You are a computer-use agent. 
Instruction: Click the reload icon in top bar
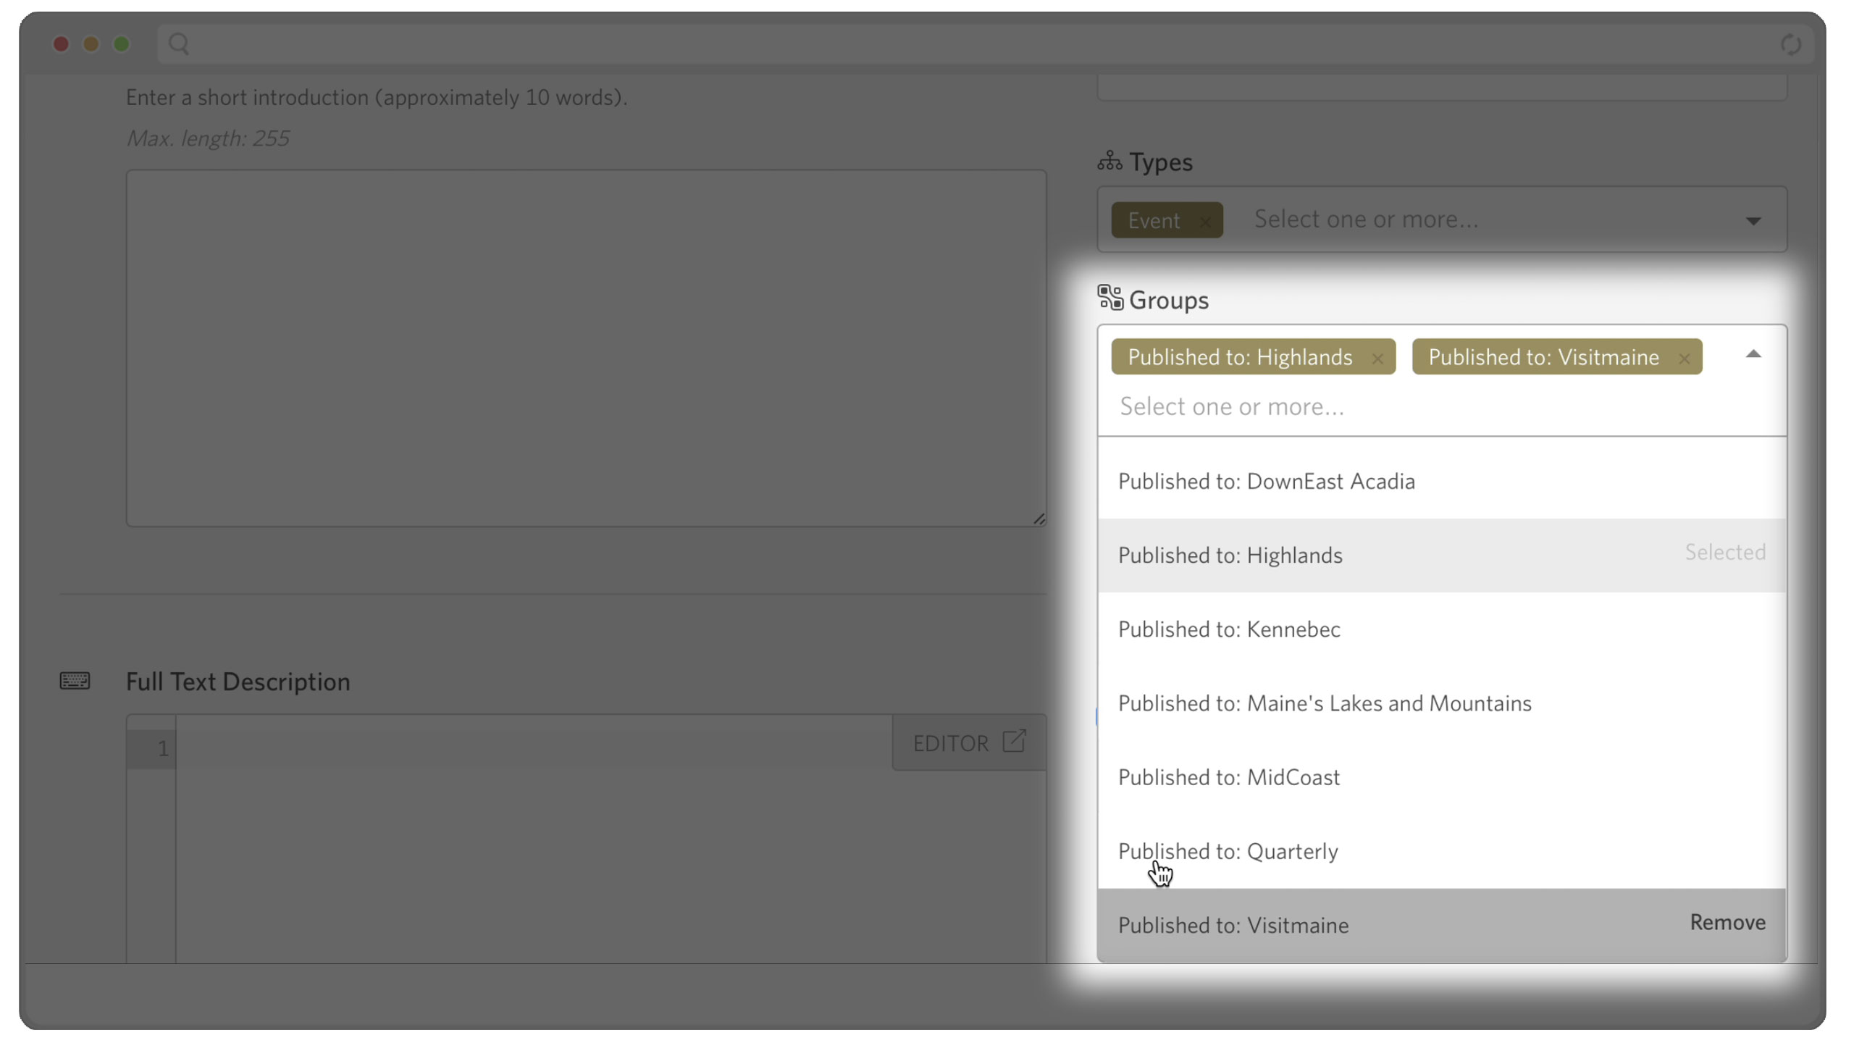pyautogui.click(x=1790, y=45)
